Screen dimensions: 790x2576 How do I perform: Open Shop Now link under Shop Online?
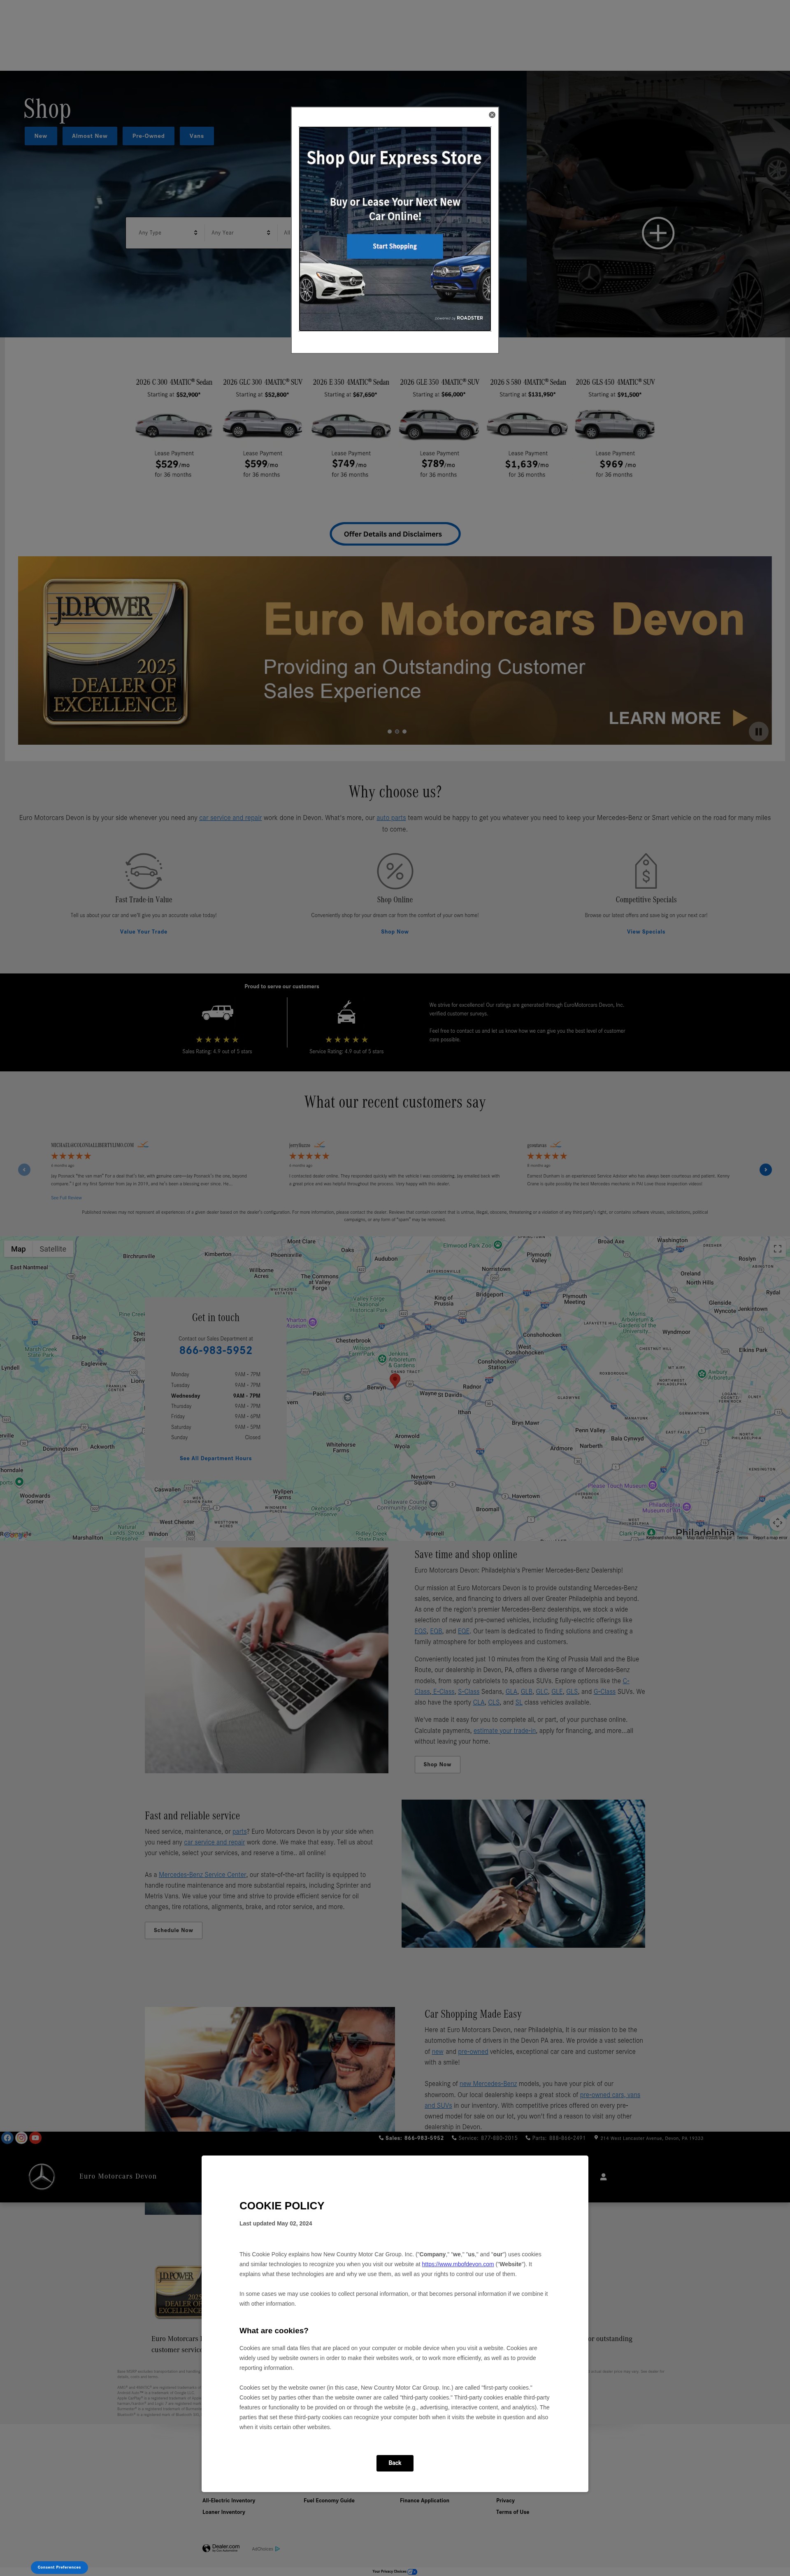pos(395,932)
